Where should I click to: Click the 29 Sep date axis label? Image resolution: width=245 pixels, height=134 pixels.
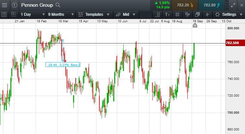212,21
